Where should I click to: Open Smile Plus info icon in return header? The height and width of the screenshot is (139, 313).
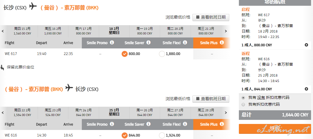tap(222, 124)
